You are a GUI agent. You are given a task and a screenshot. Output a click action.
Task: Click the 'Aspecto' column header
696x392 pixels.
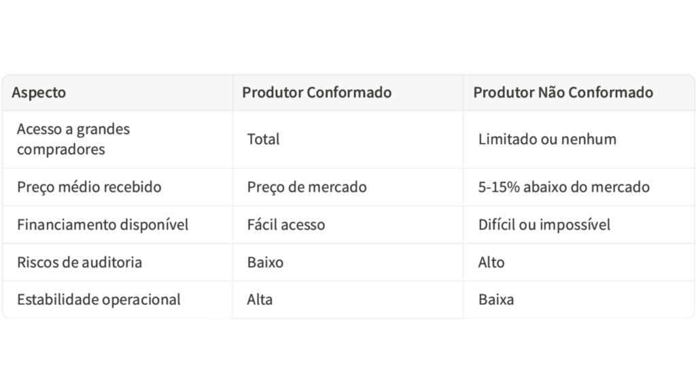click(39, 93)
